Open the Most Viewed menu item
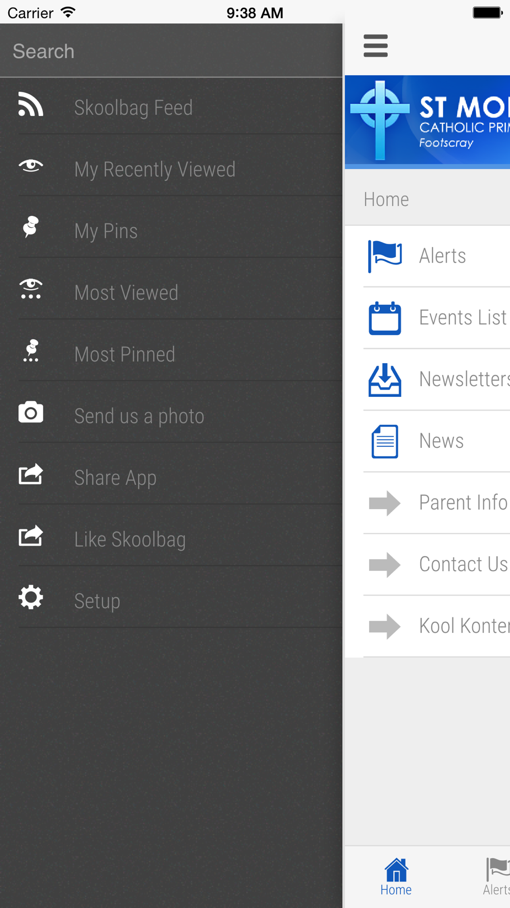510x908 pixels. coord(171,293)
